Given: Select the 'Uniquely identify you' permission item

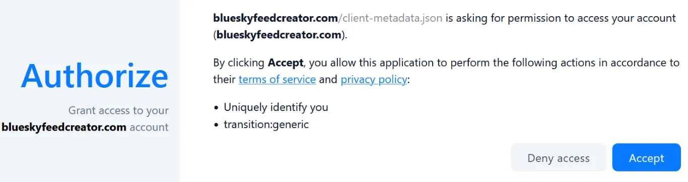Looking at the screenshot, I should 276,107.
